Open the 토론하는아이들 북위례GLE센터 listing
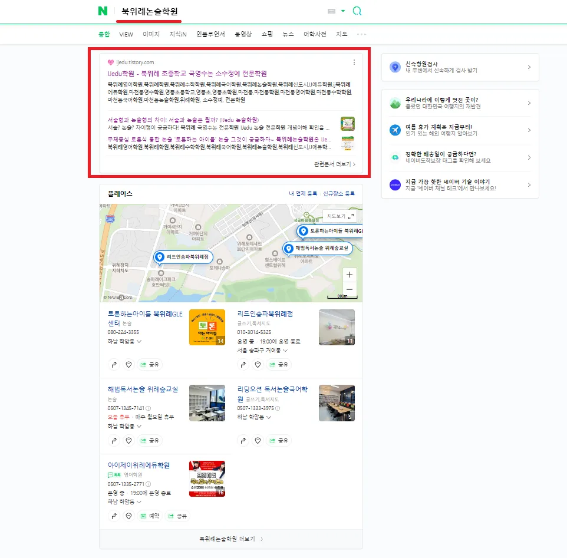Viewport: 567px width, 558px height. 144,318
